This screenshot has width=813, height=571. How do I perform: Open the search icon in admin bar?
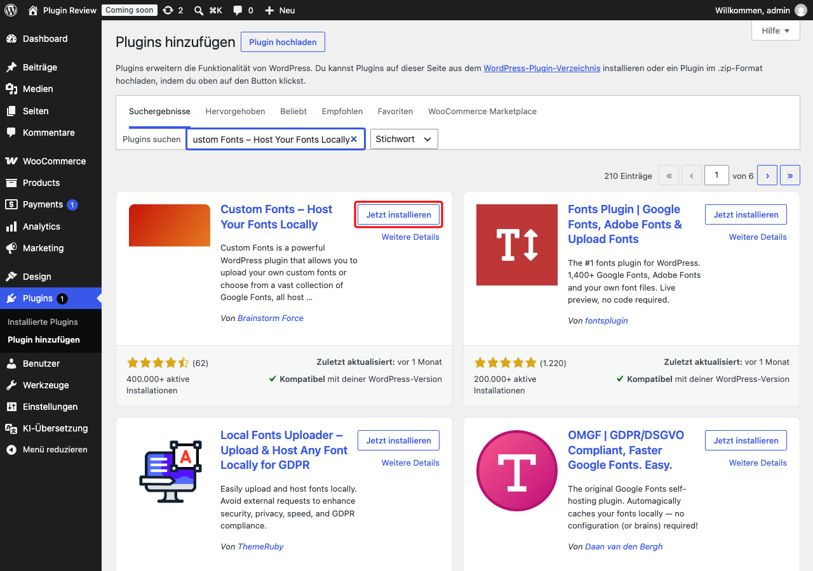[199, 10]
